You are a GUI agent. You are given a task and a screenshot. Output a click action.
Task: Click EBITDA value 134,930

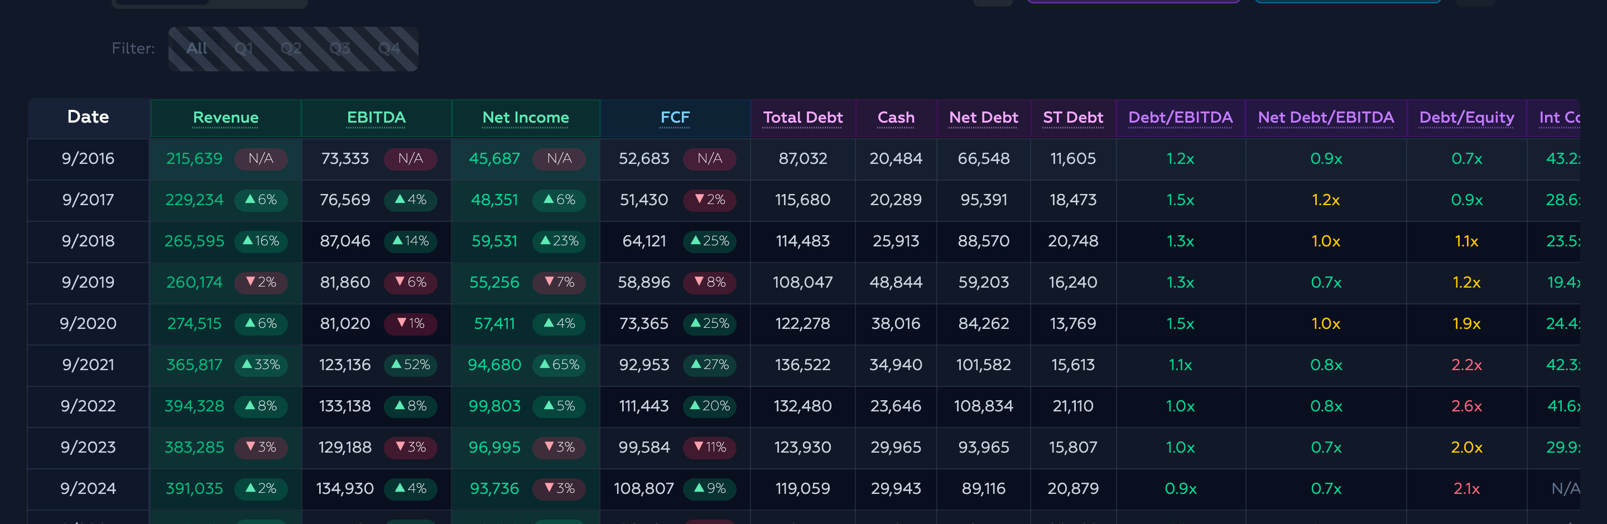pyautogui.click(x=345, y=488)
